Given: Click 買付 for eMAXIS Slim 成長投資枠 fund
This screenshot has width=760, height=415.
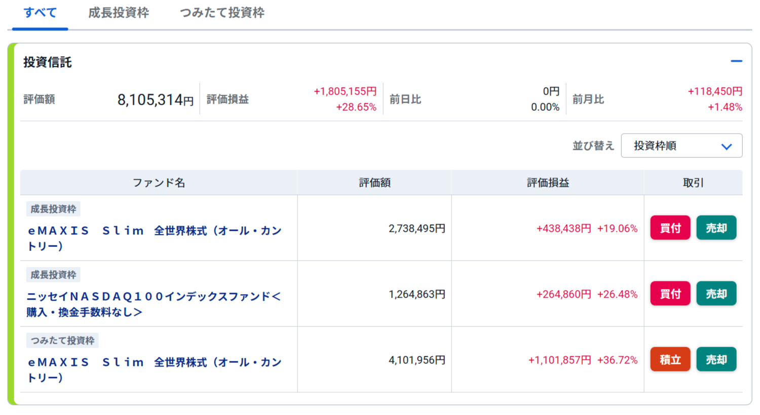Looking at the screenshot, I should pyautogui.click(x=670, y=228).
